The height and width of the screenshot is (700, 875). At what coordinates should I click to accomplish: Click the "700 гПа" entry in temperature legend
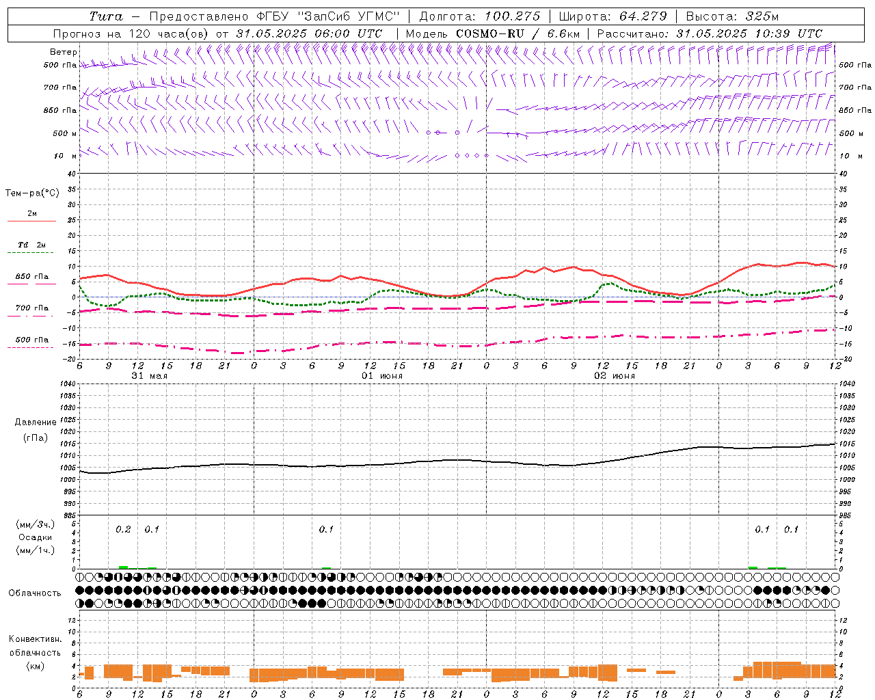(32, 308)
